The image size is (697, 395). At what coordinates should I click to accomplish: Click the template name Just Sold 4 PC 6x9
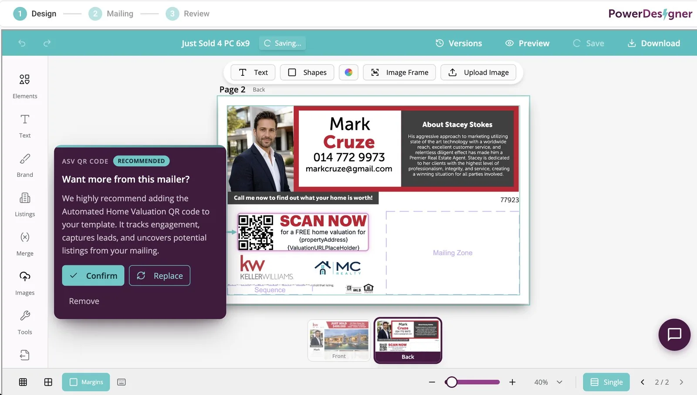[x=216, y=43]
